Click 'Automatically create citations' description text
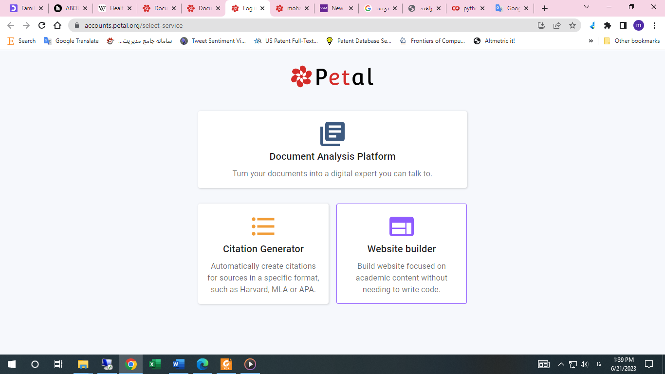Image resolution: width=665 pixels, height=374 pixels. point(263,278)
